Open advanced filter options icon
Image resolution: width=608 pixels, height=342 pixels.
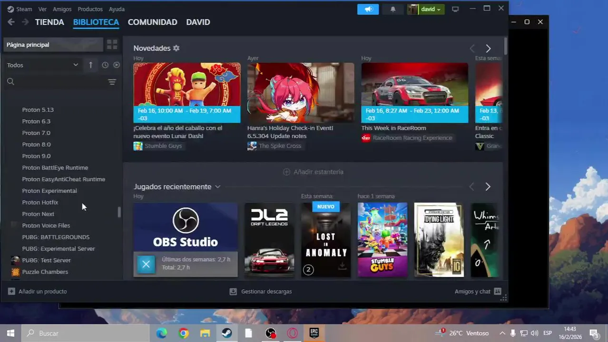coord(112,82)
